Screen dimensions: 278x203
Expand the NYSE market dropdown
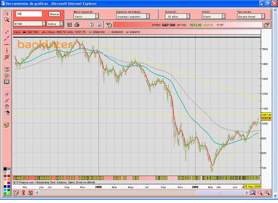[x=44, y=24]
